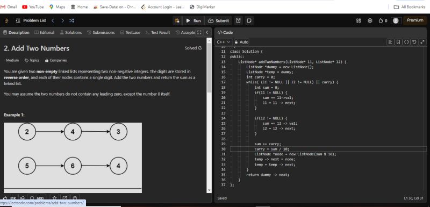
Task: Open settings gear icon in LeetCode header
Action: click(x=370, y=20)
